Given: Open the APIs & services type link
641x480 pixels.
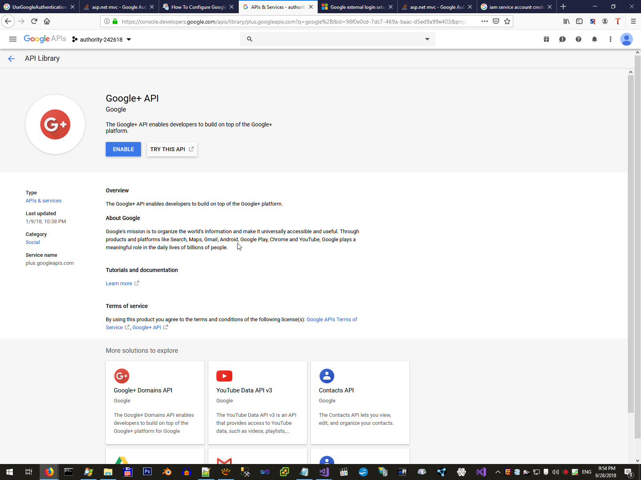Looking at the screenshot, I should click(x=44, y=201).
